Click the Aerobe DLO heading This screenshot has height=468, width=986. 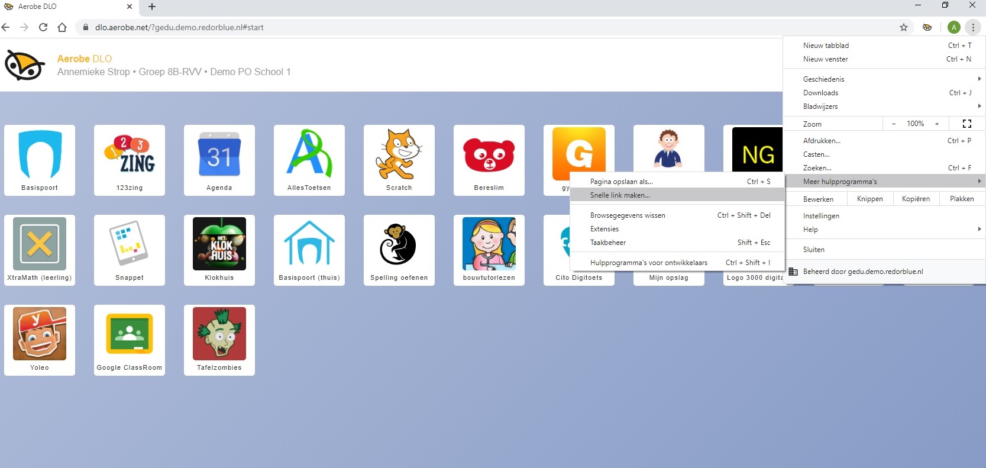[85, 59]
